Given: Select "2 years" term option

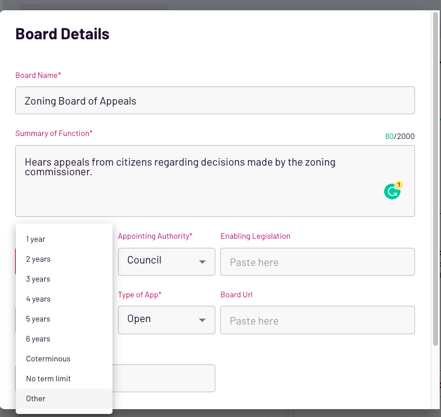Looking at the screenshot, I should click(39, 259).
